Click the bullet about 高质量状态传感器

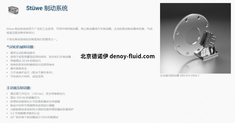[x=35, y=102]
